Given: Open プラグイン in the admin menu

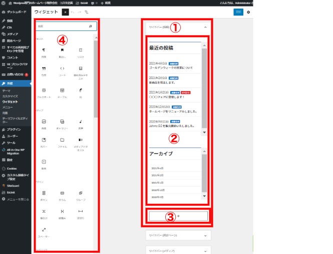Looking at the screenshot, I should click(14, 129).
